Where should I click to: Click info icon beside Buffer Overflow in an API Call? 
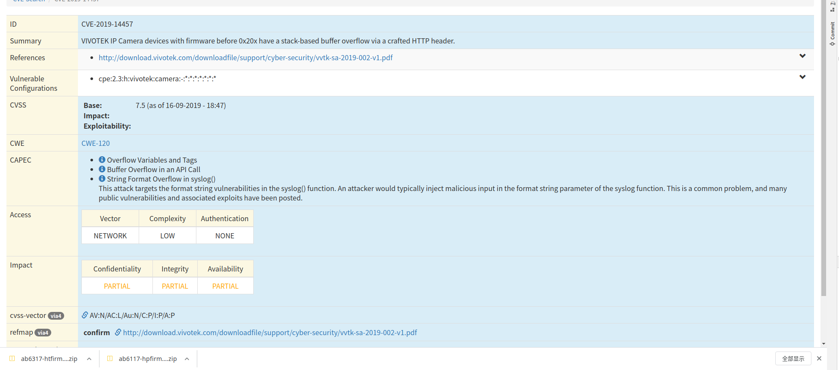(102, 169)
